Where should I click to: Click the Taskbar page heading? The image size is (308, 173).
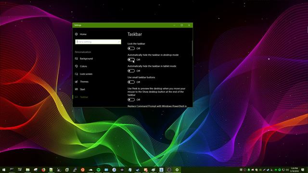(x=135, y=34)
